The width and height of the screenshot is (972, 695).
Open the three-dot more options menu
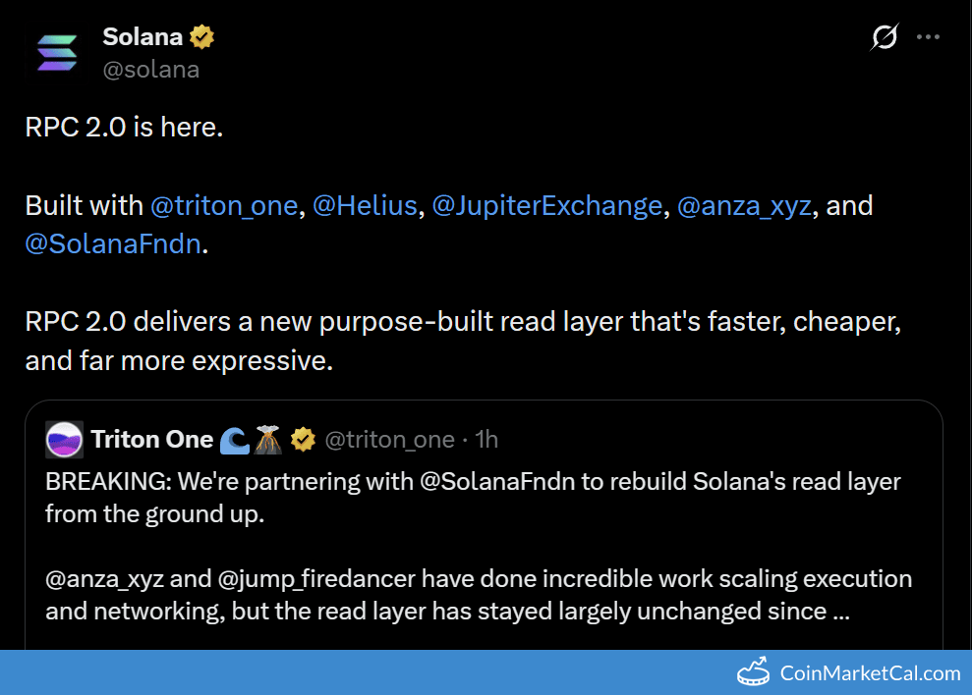tap(928, 37)
